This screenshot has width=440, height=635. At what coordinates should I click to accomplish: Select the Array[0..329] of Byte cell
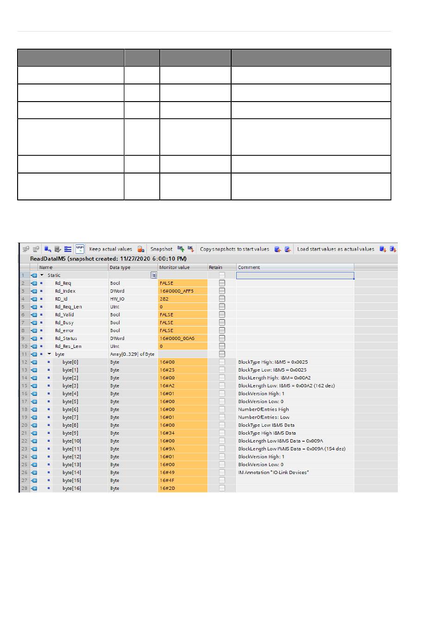click(x=133, y=354)
